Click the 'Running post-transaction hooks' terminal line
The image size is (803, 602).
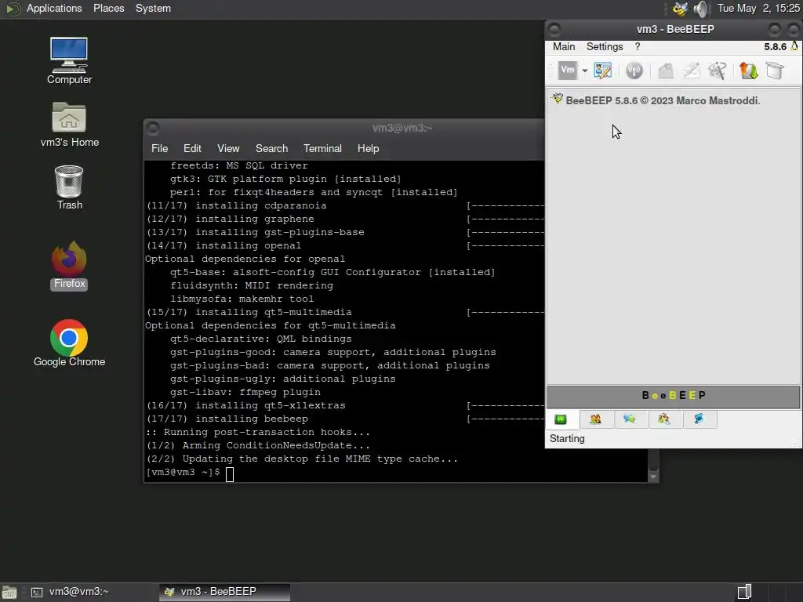tap(258, 432)
